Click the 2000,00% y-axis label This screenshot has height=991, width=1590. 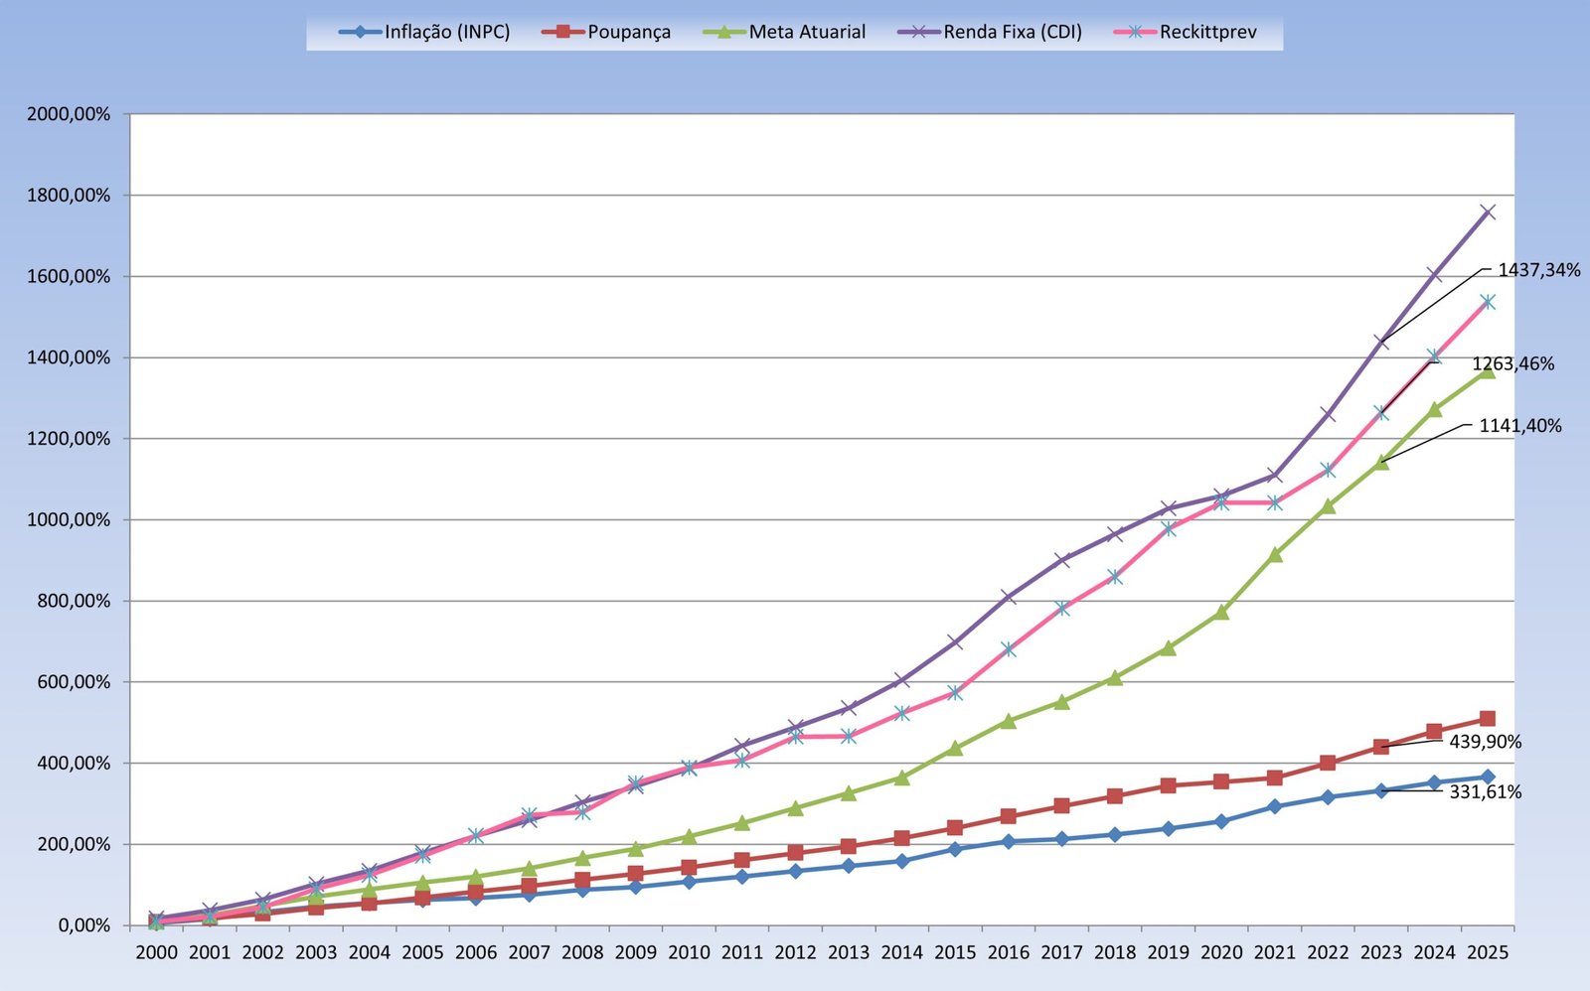coord(69,114)
